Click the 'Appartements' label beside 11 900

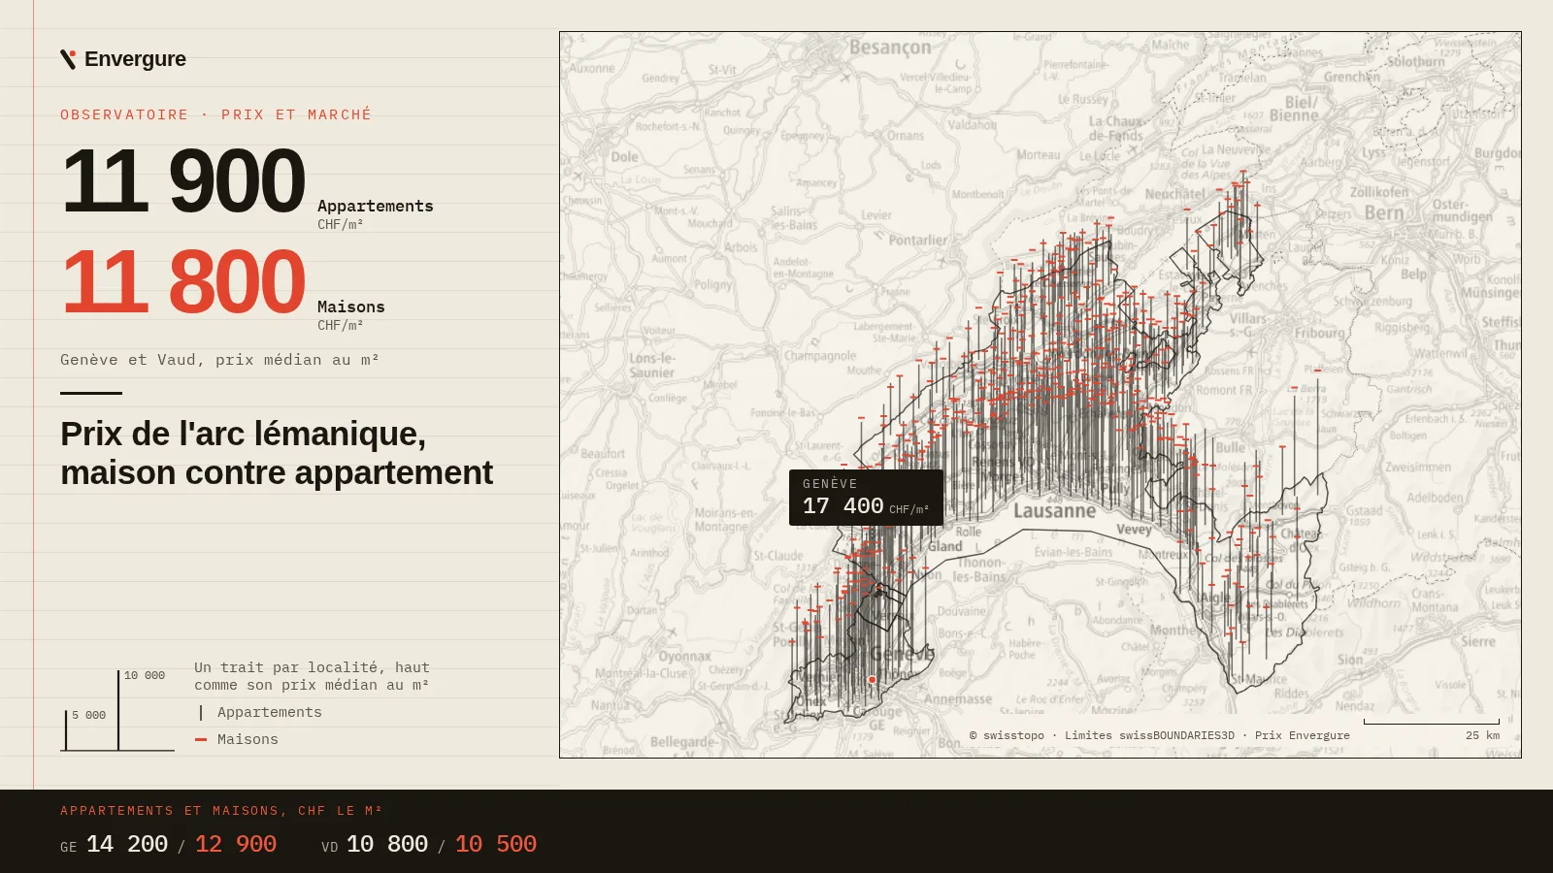[376, 206]
